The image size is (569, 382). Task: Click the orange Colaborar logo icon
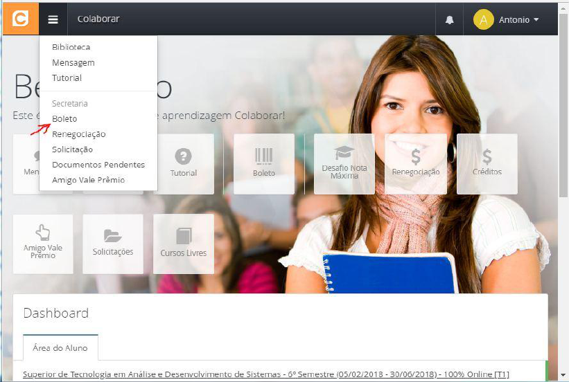21,19
